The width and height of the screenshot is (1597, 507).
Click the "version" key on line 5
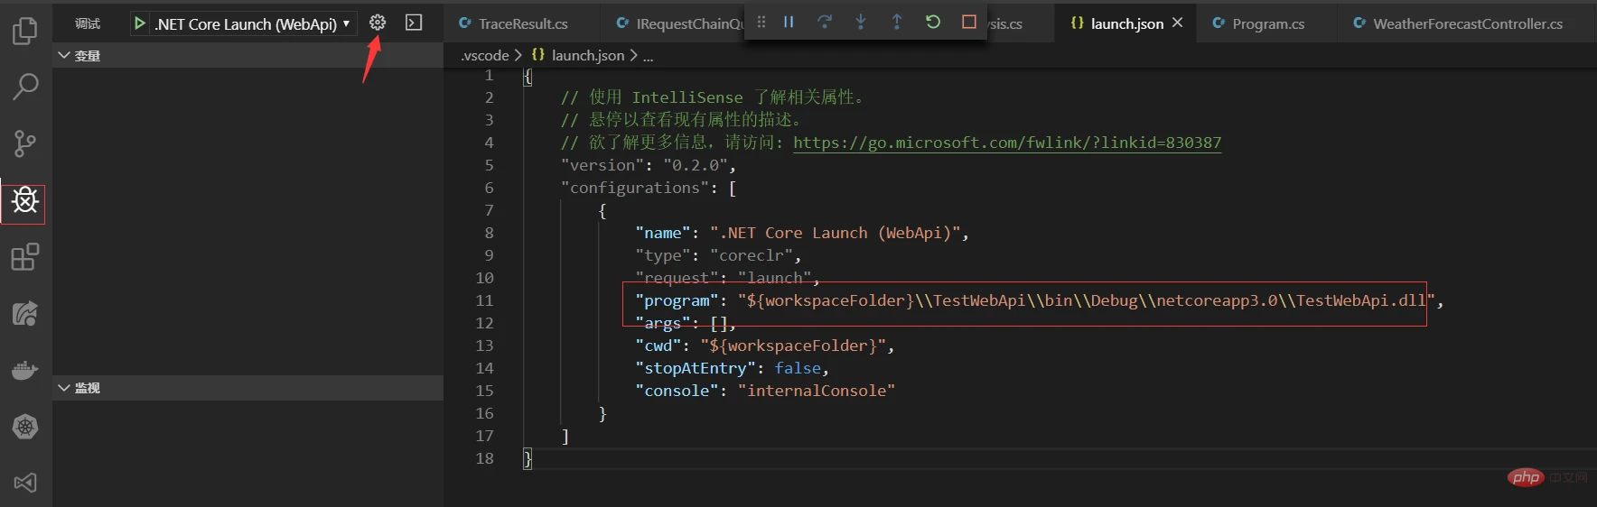tap(602, 165)
